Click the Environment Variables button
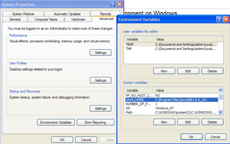The height and width of the screenshot is (144, 230). tap(56, 122)
